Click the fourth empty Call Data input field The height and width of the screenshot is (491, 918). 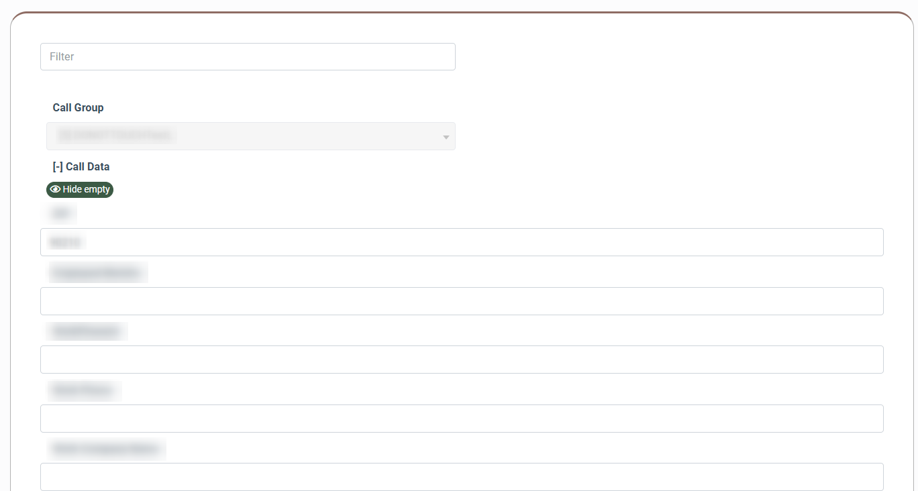(x=462, y=419)
